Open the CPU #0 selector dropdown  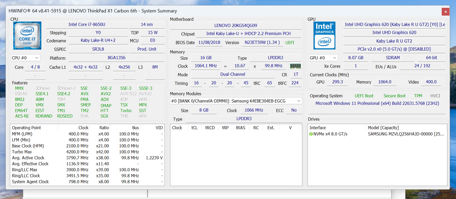pos(25,58)
